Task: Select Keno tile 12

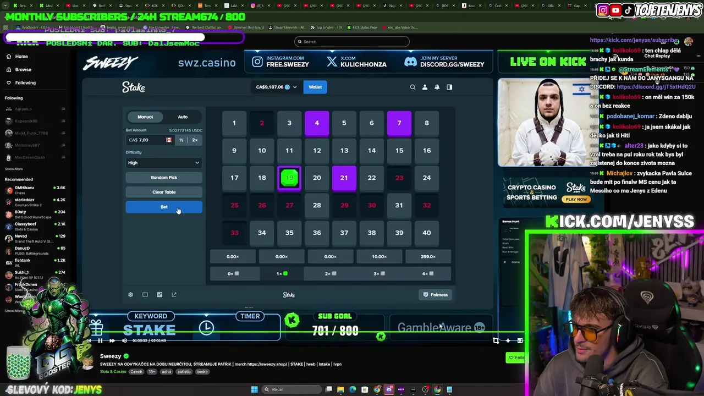Action: [317, 150]
